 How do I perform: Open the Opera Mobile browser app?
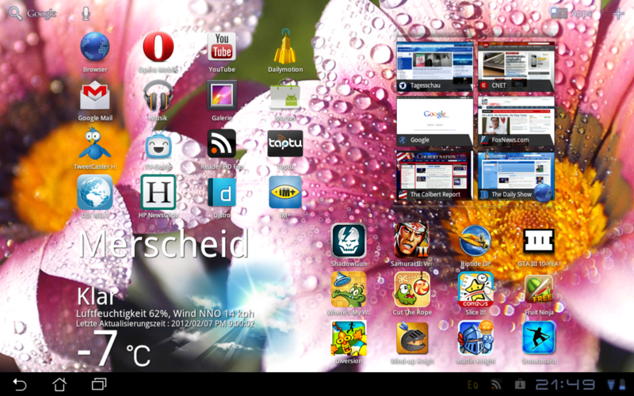[x=158, y=49]
